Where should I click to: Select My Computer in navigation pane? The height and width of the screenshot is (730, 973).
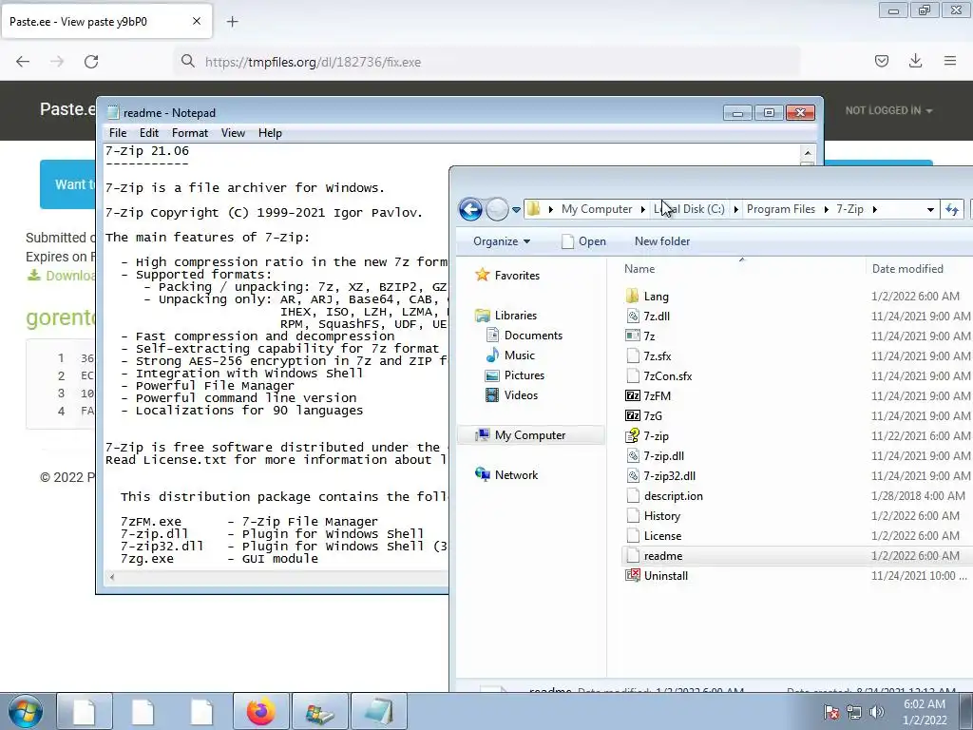point(530,435)
